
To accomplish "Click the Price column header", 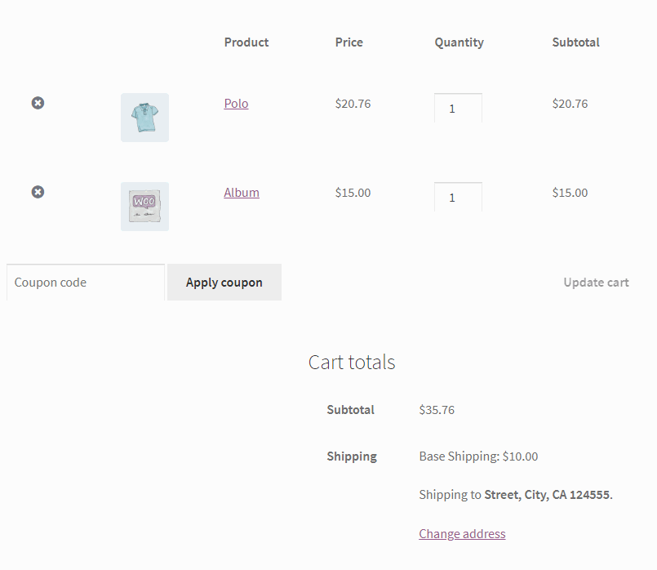I will 348,42.
